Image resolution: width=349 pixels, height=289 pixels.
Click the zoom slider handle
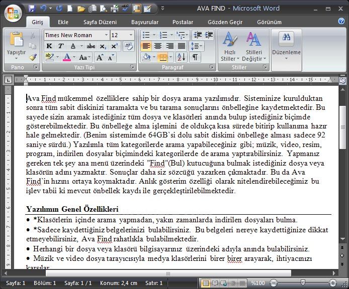coord(303,282)
